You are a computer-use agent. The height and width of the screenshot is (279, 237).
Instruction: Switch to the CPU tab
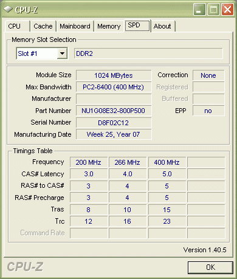point(17,26)
